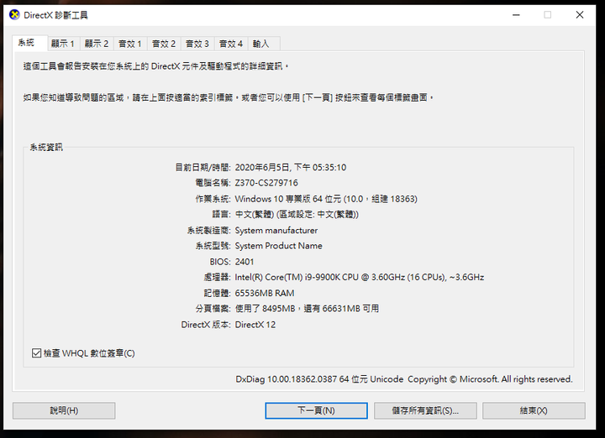Open the 輸入 tab
605x438 pixels.
click(x=264, y=44)
